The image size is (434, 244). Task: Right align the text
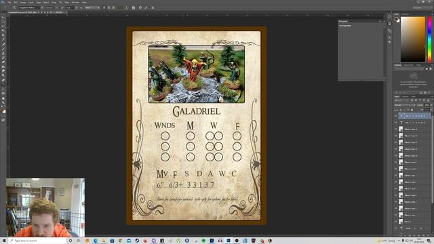click(x=113, y=7)
